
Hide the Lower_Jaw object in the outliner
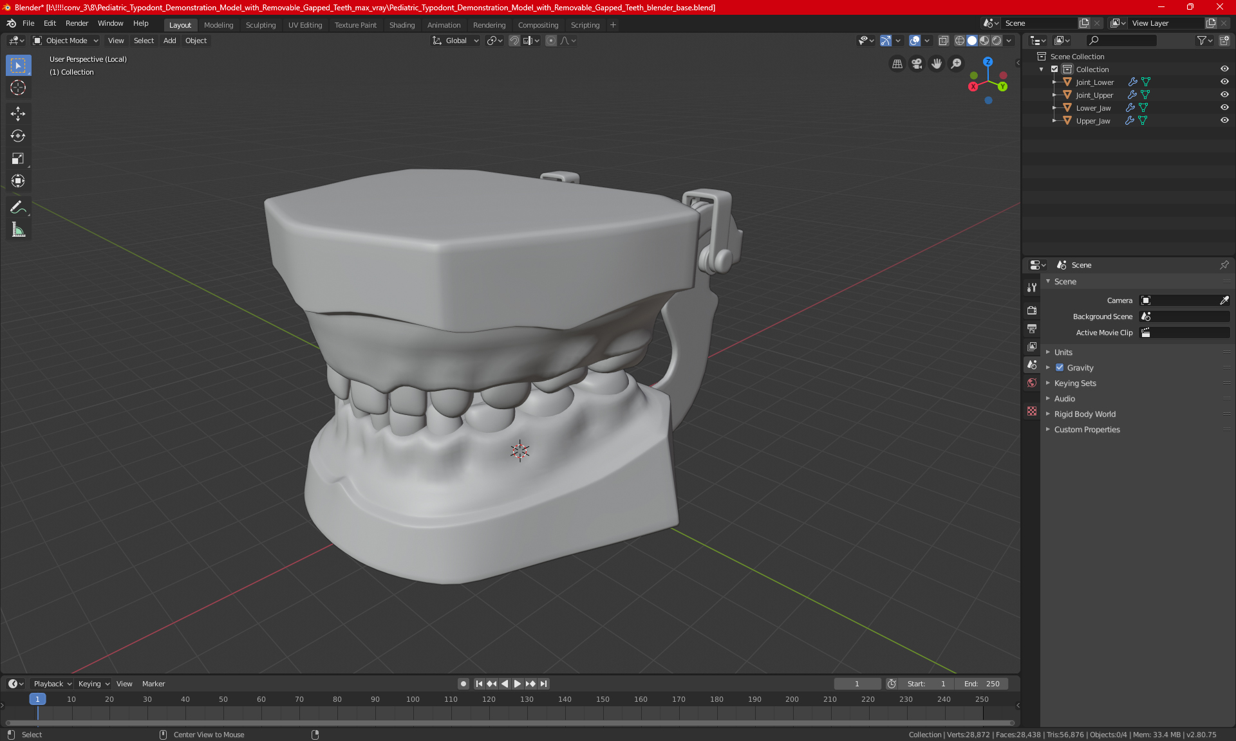coord(1224,107)
